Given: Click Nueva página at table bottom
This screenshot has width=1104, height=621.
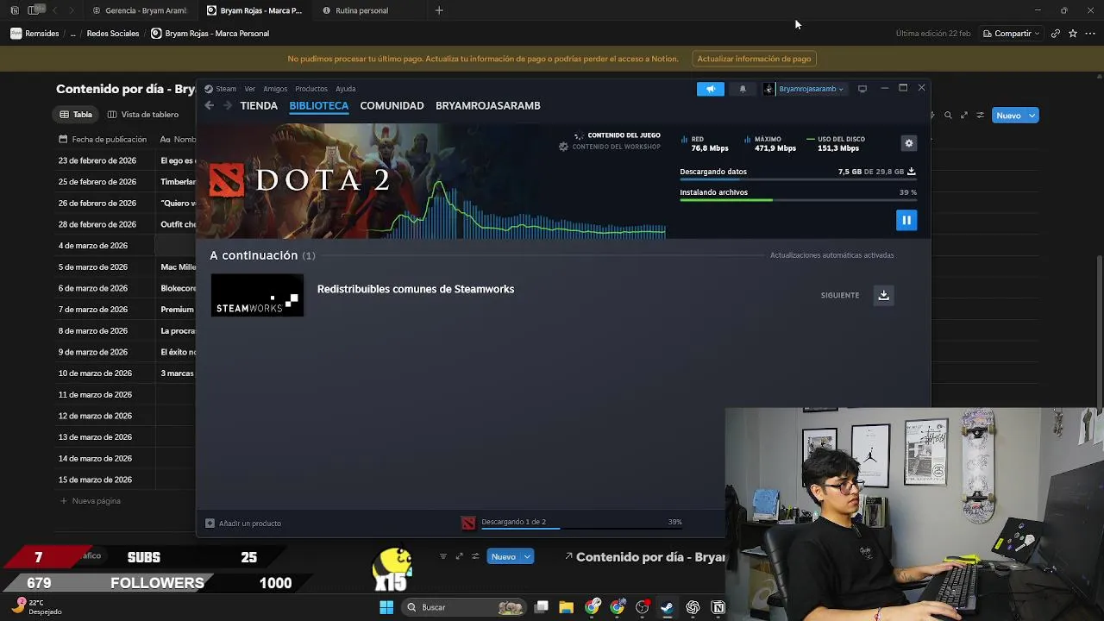Looking at the screenshot, I should click(x=91, y=501).
